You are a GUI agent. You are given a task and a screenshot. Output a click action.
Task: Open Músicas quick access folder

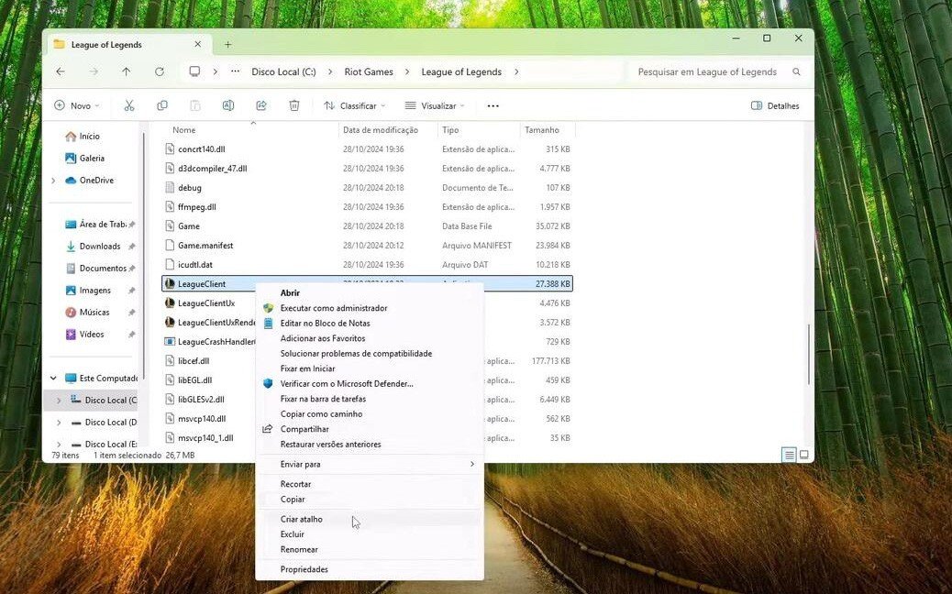click(x=94, y=312)
